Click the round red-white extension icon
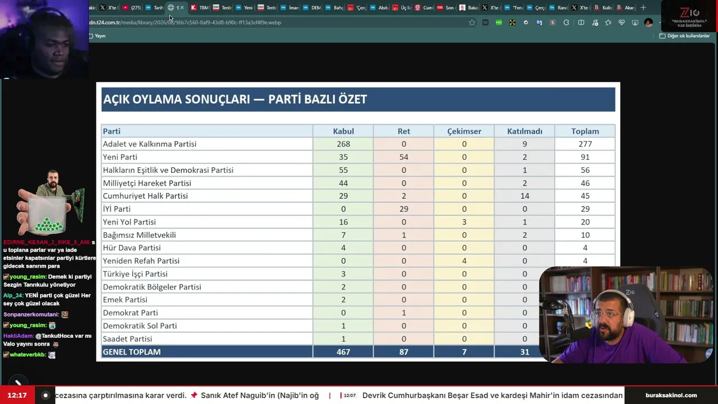The height and width of the screenshot is (404, 718). [x=526, y=22]
